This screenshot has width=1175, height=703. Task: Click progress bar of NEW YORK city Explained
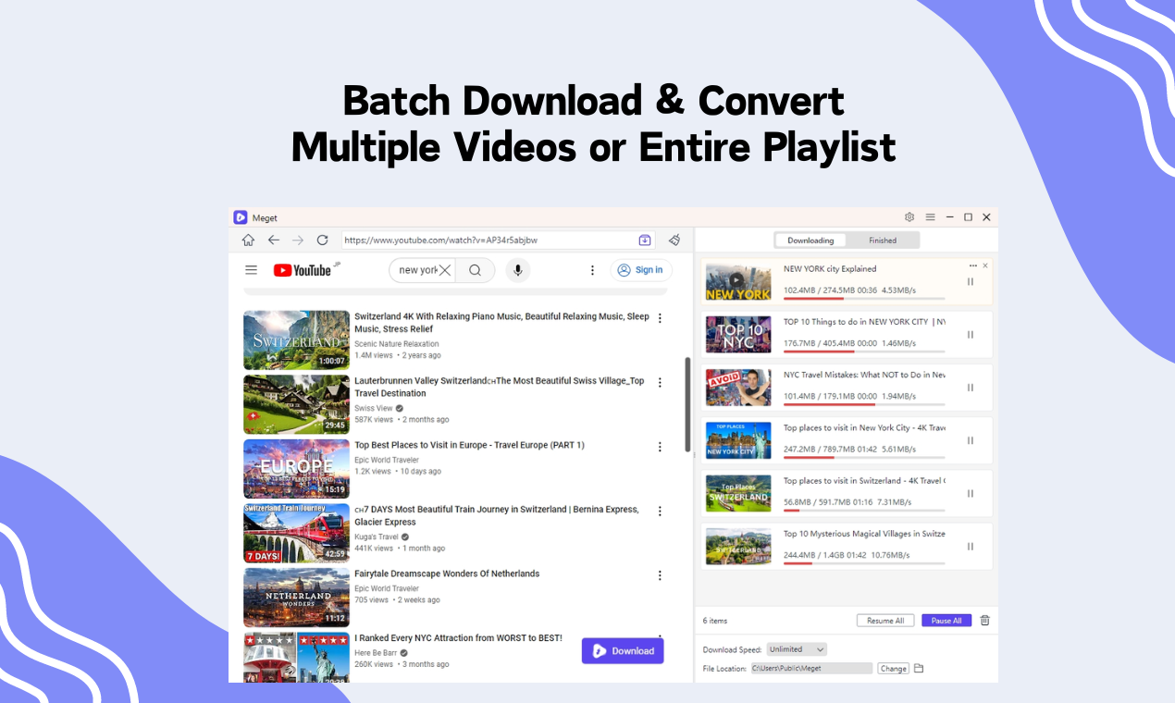point(864,299)
